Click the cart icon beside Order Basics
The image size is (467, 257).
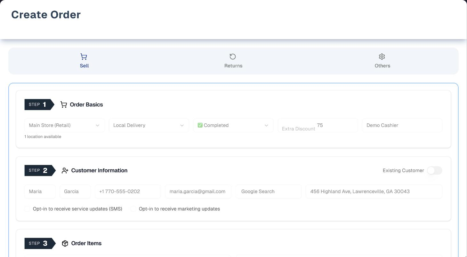coord(64,105)
